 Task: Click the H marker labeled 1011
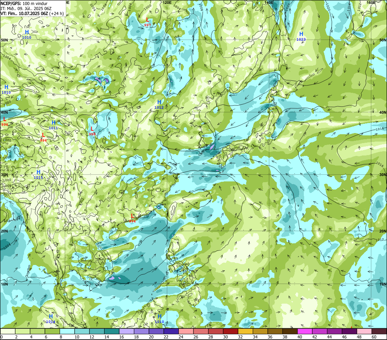53,122
